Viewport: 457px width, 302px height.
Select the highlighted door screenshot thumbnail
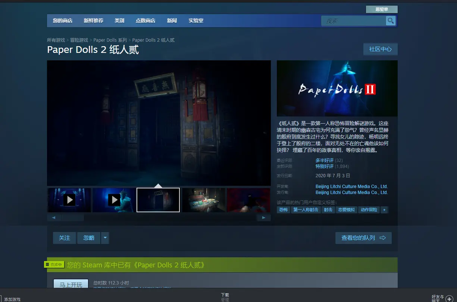(158, 200)
